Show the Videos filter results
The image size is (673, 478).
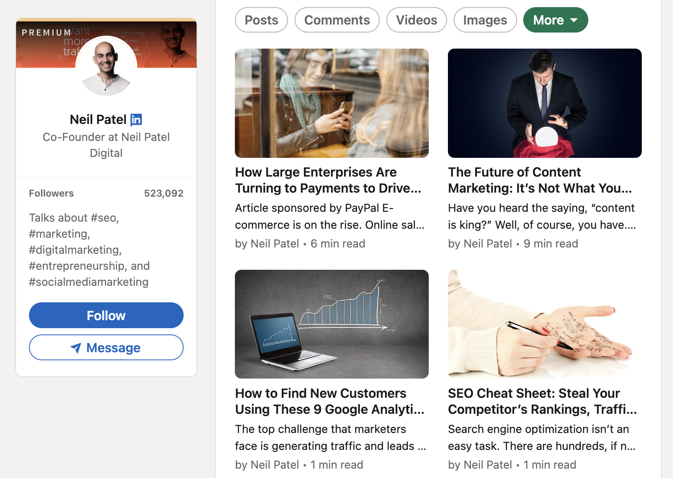pyautogui.click(x=416, y=20)
